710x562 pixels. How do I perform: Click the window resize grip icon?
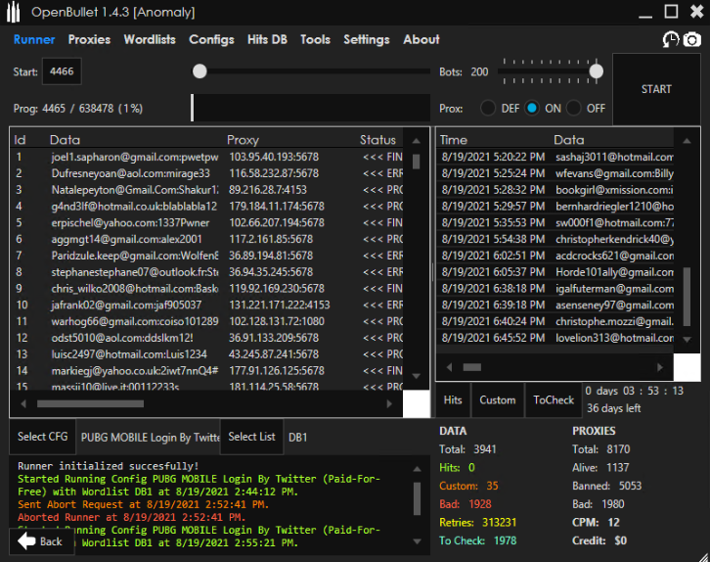click(x=703, y=556)
